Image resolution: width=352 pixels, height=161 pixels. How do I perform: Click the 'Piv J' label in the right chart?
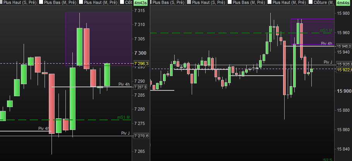(328, 62)
